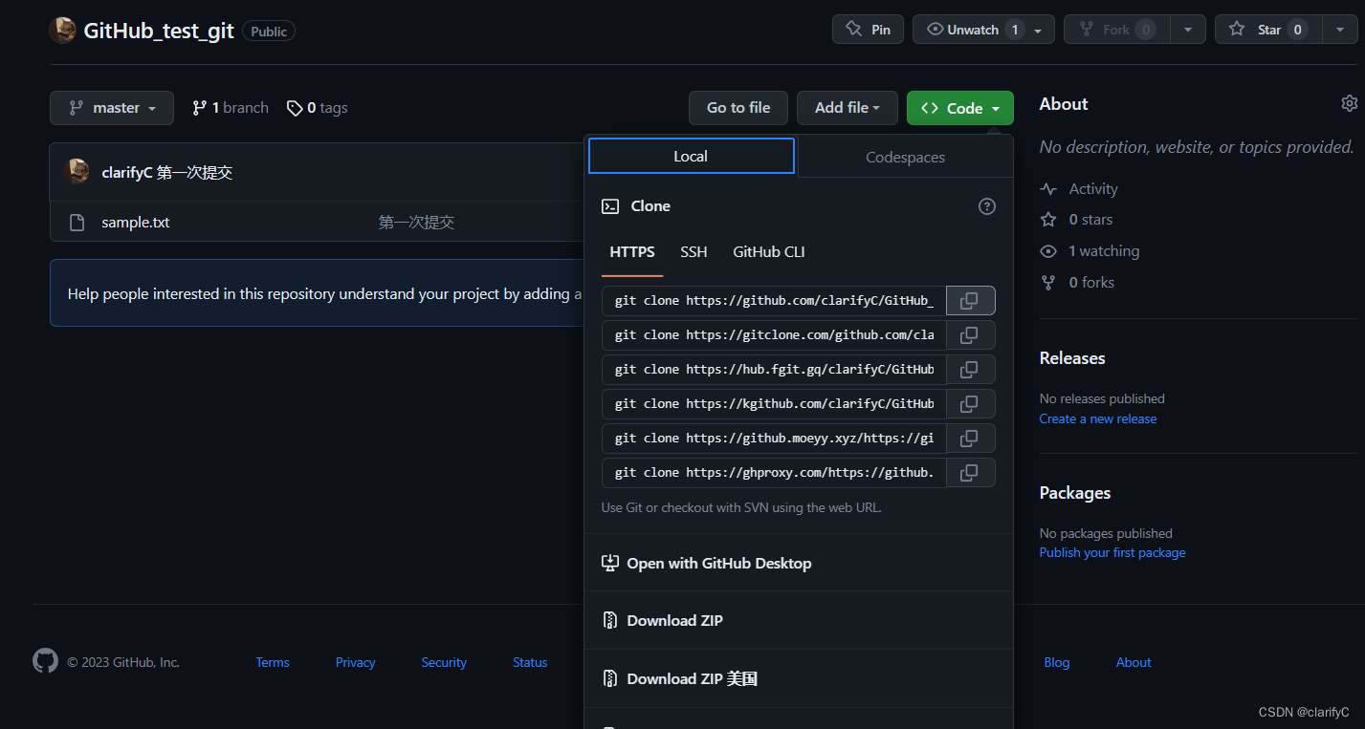Click Publish your first package

click(1112, 553)
